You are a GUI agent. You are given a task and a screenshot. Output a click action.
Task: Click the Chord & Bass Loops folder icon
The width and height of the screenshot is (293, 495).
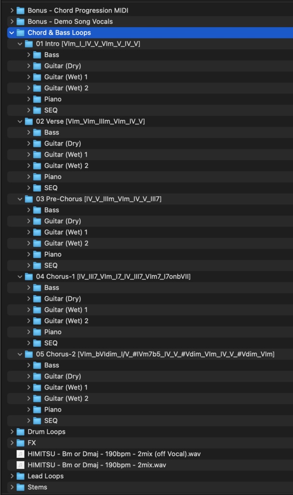pos(20,32)
